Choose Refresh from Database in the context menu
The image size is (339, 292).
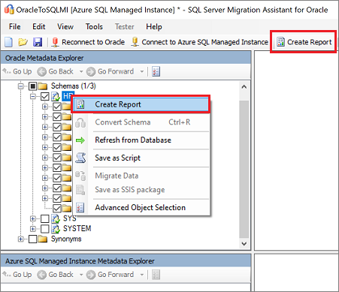click(x=141, y=140)
